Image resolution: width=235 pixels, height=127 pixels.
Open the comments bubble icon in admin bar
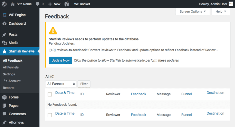[x=38, y=4]
